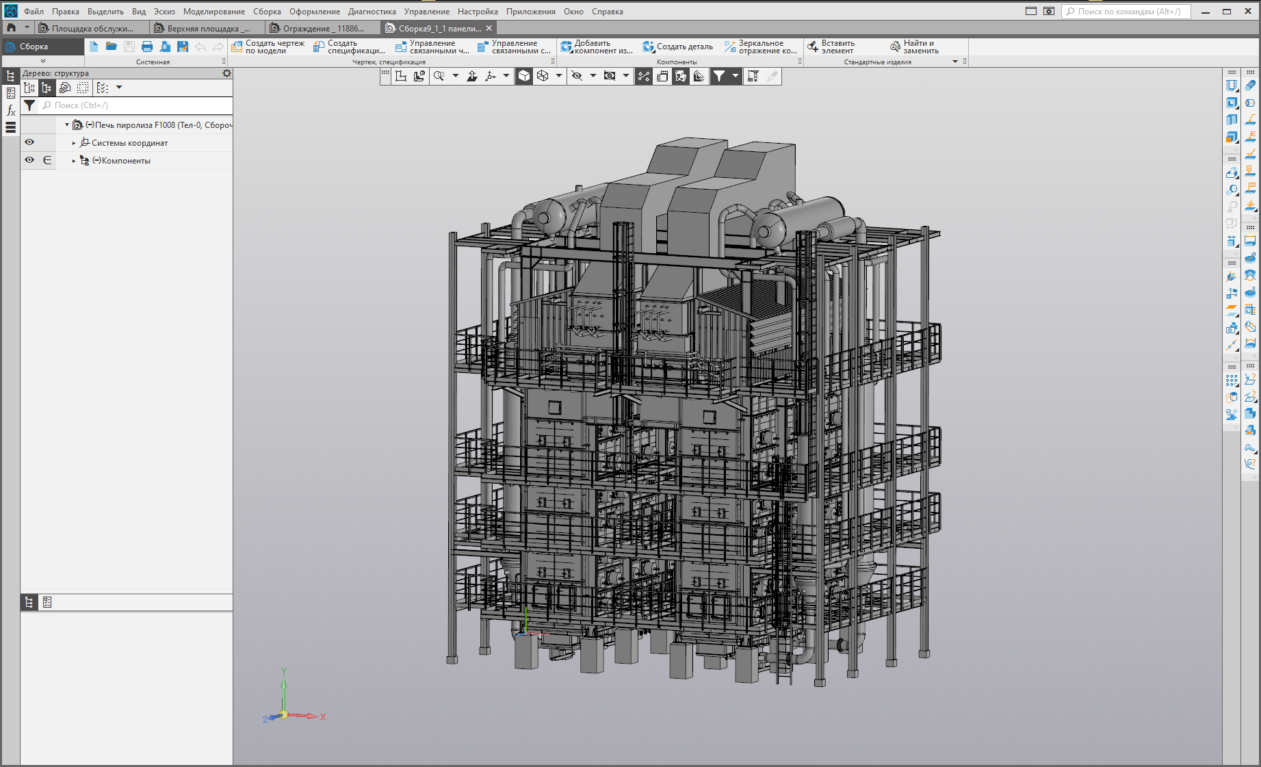Click Найти и заменить button

[x=913, y=47]
